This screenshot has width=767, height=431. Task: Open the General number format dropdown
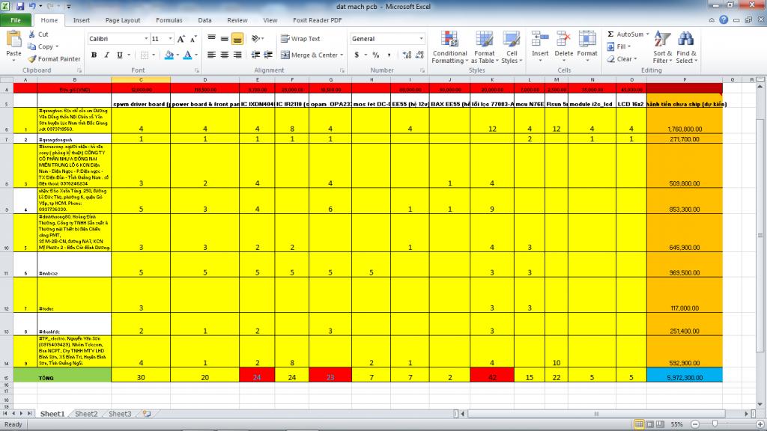pyautogui.click(x=421, y=39)
